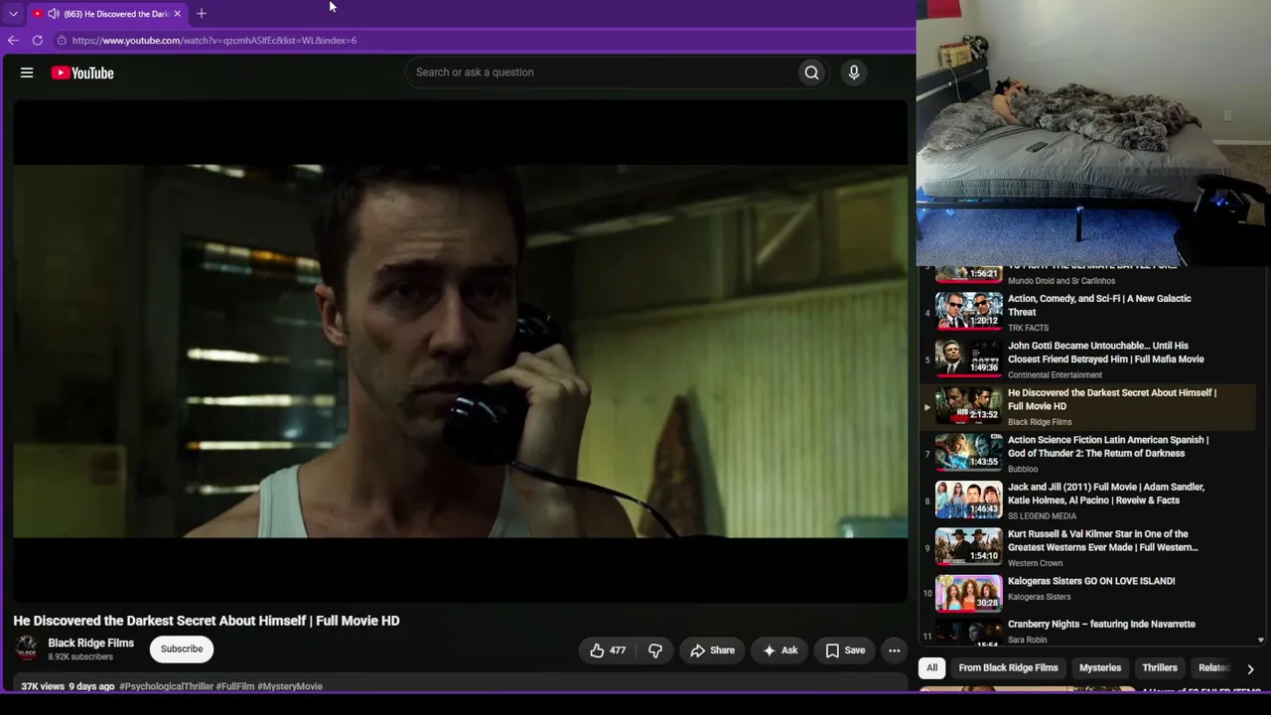Click the 'Kalogeras Sisters GO ON LOVE ISLAND!' title
Image resolution: width=1271 pixels, height=715 pixels.
point(1091,581)
